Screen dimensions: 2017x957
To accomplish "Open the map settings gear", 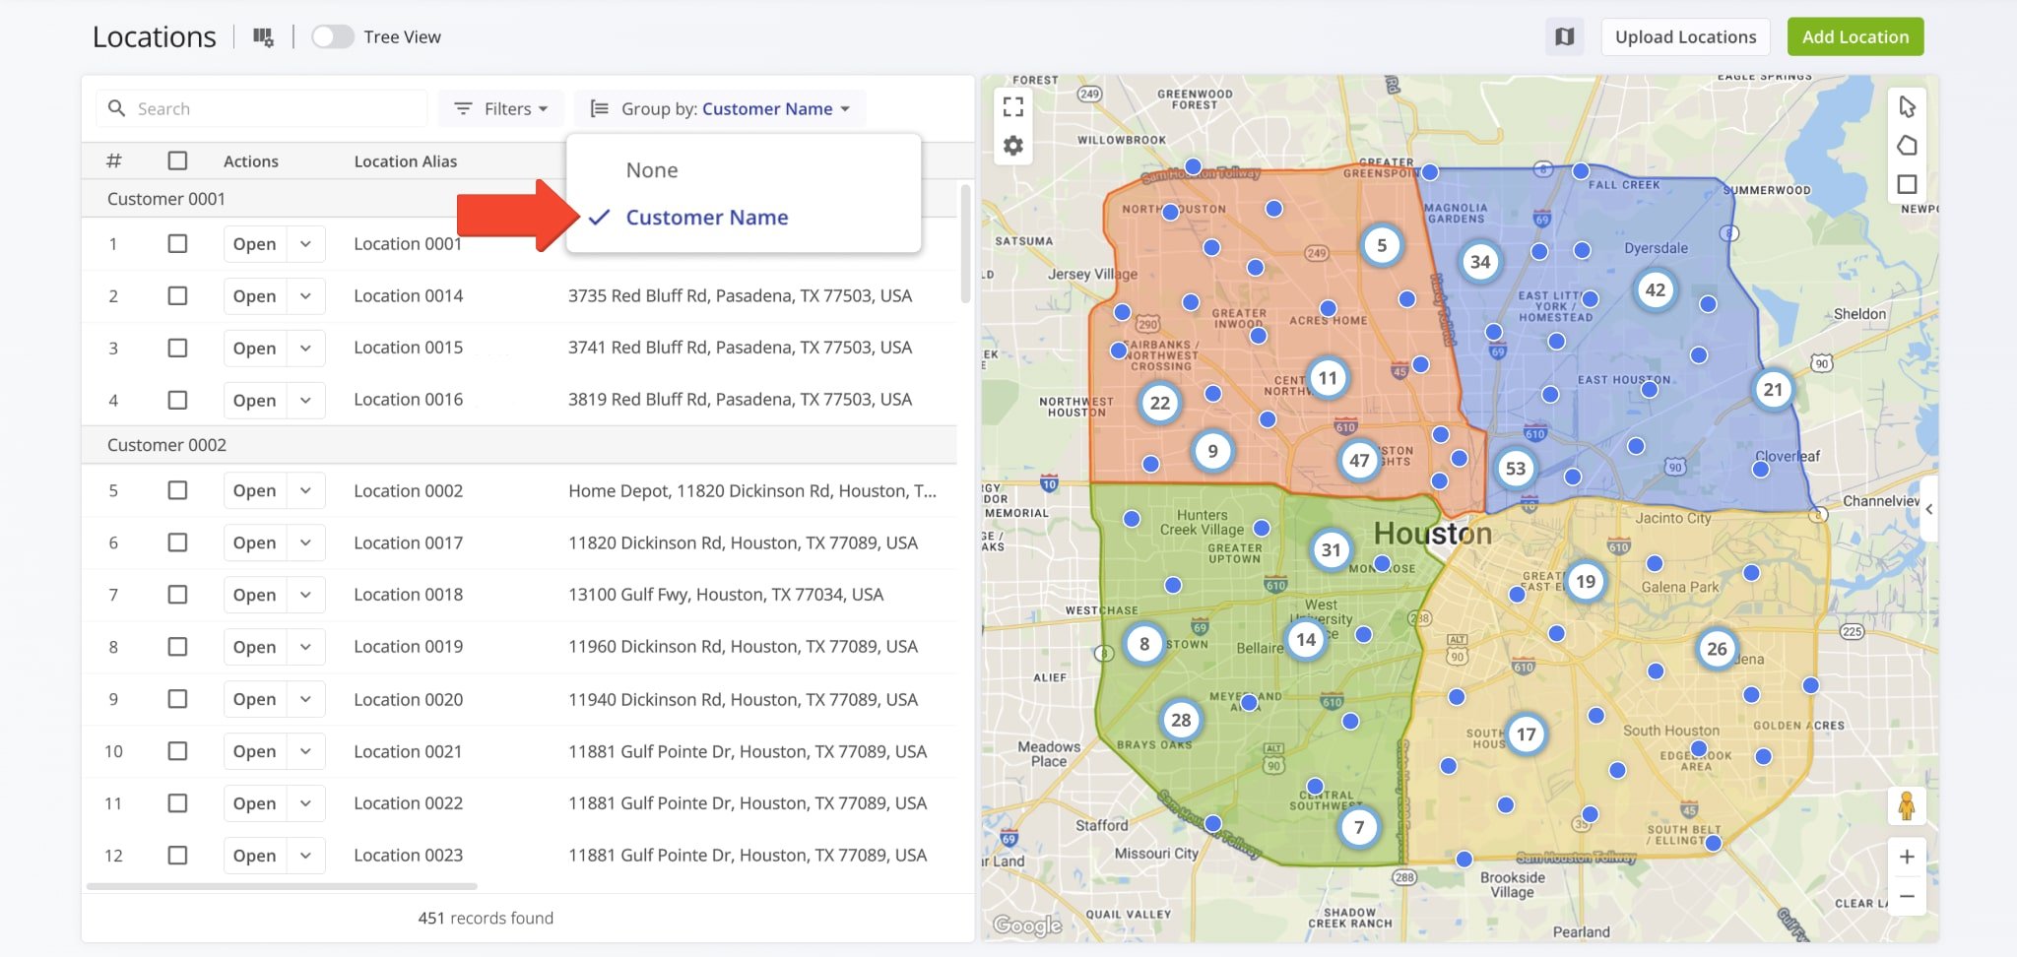I will coord(1012,147).
